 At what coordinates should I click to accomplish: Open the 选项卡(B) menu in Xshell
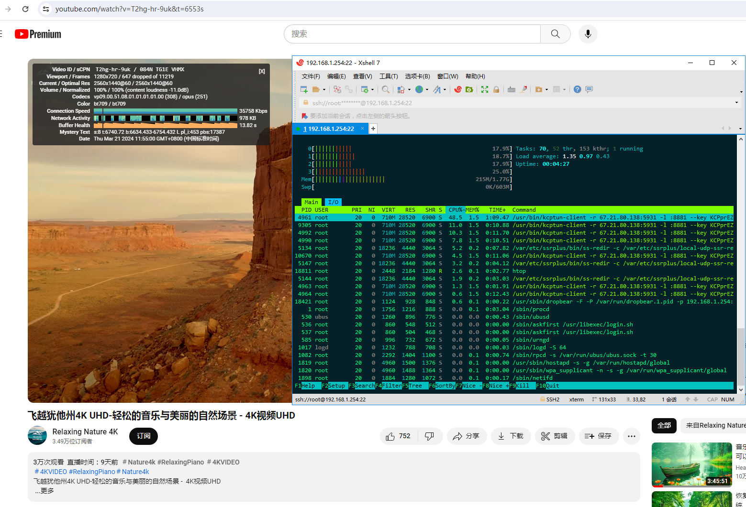coord(417,76)
